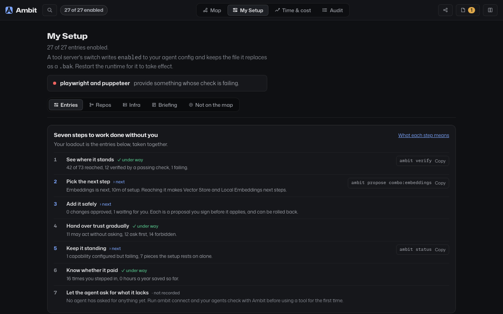
Task: Select the Entries sub-tab
Action: coord(66,105)
